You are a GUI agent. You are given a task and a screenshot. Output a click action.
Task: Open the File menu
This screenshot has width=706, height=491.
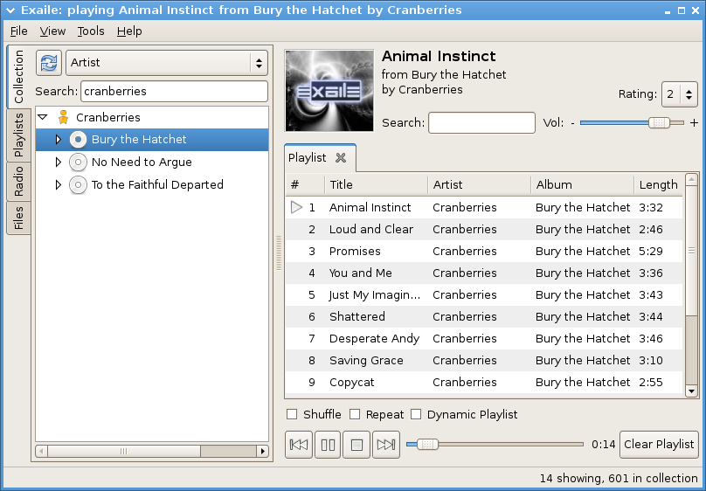click(18, 31)
